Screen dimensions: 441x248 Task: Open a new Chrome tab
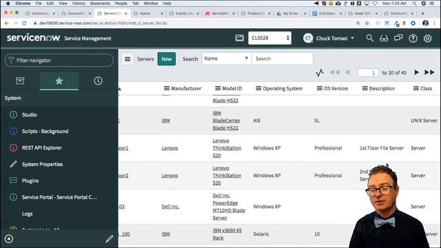coord(422,13)
